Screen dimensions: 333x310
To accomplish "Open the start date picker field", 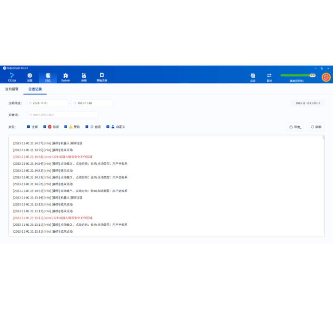I will 48,103.
